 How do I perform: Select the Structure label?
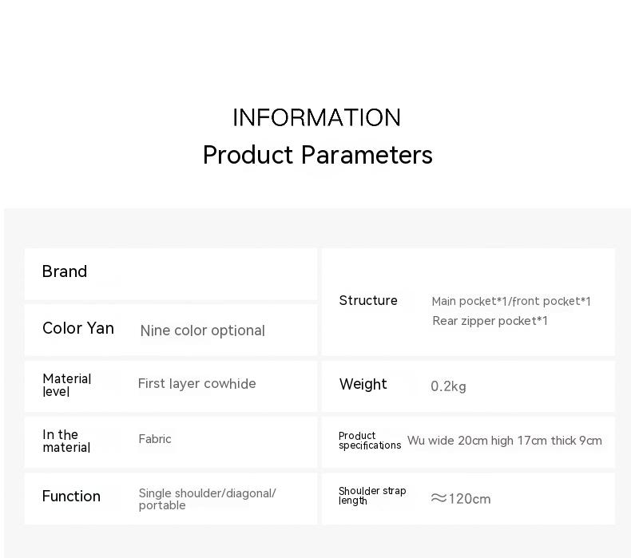coord(368,300)
